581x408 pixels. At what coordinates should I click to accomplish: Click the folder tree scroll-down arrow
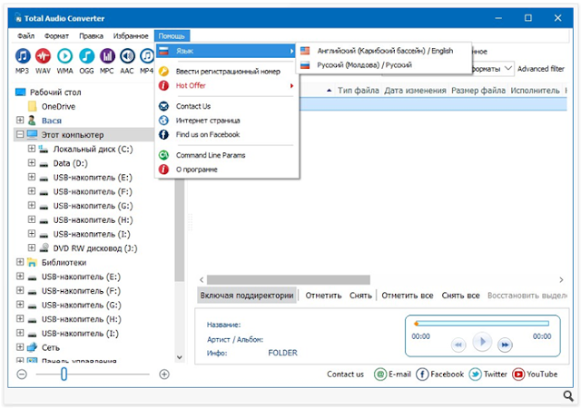click(180, 357)
